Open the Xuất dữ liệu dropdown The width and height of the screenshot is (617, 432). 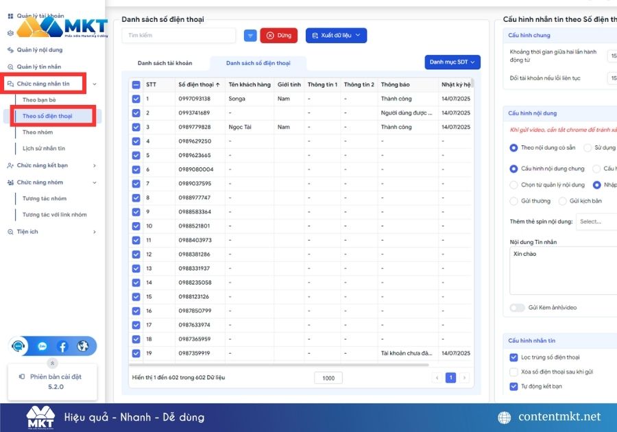coord(336,35)
